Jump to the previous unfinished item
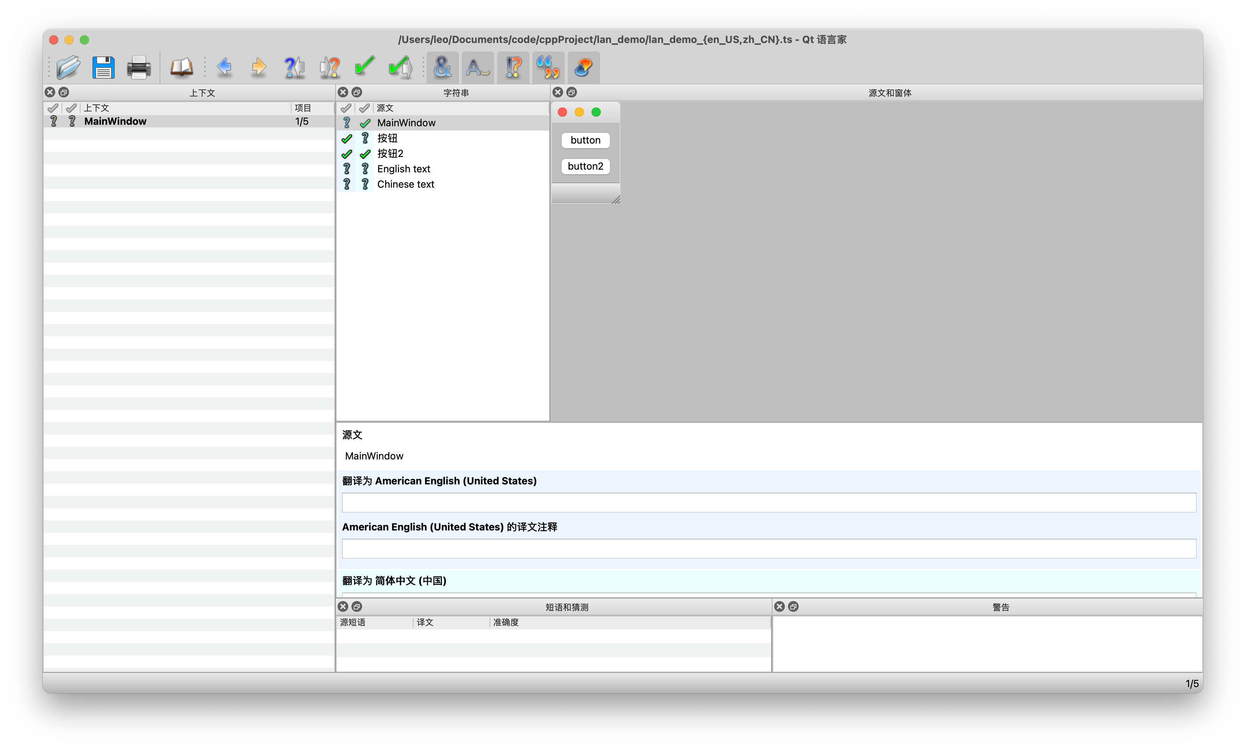The height and width of the screenshot is (750, 1246). (x=295, y=67)
